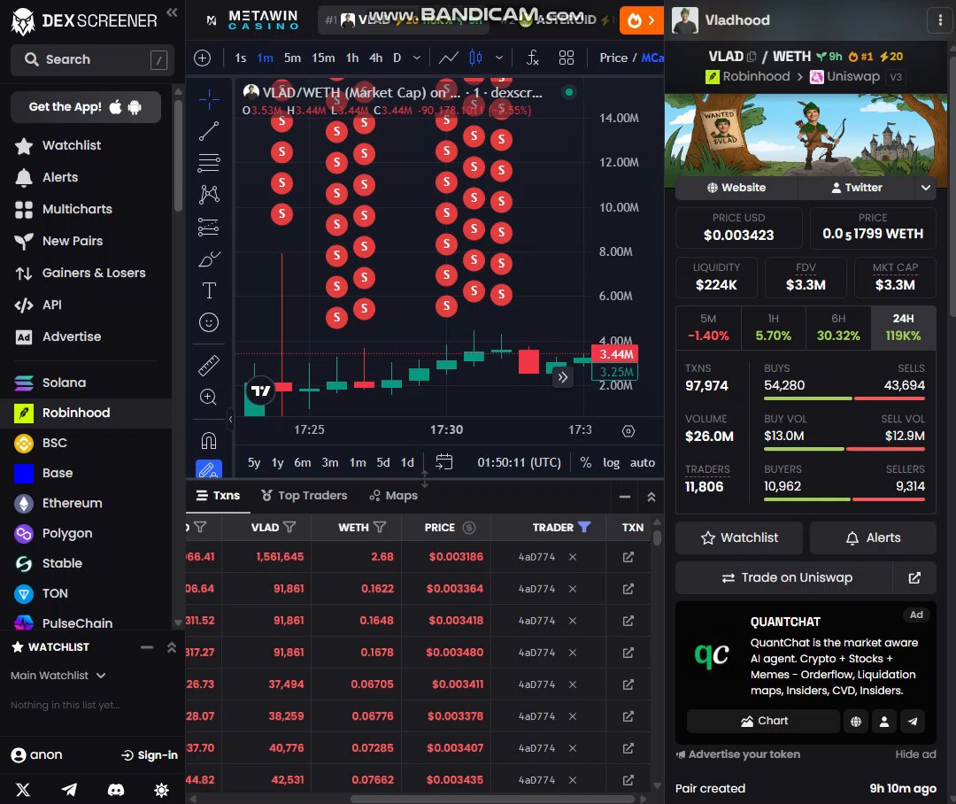The width and height of the screenshot is (956, 804).
Task: Open the emoji icons tool
Action: tap(209, 322)
